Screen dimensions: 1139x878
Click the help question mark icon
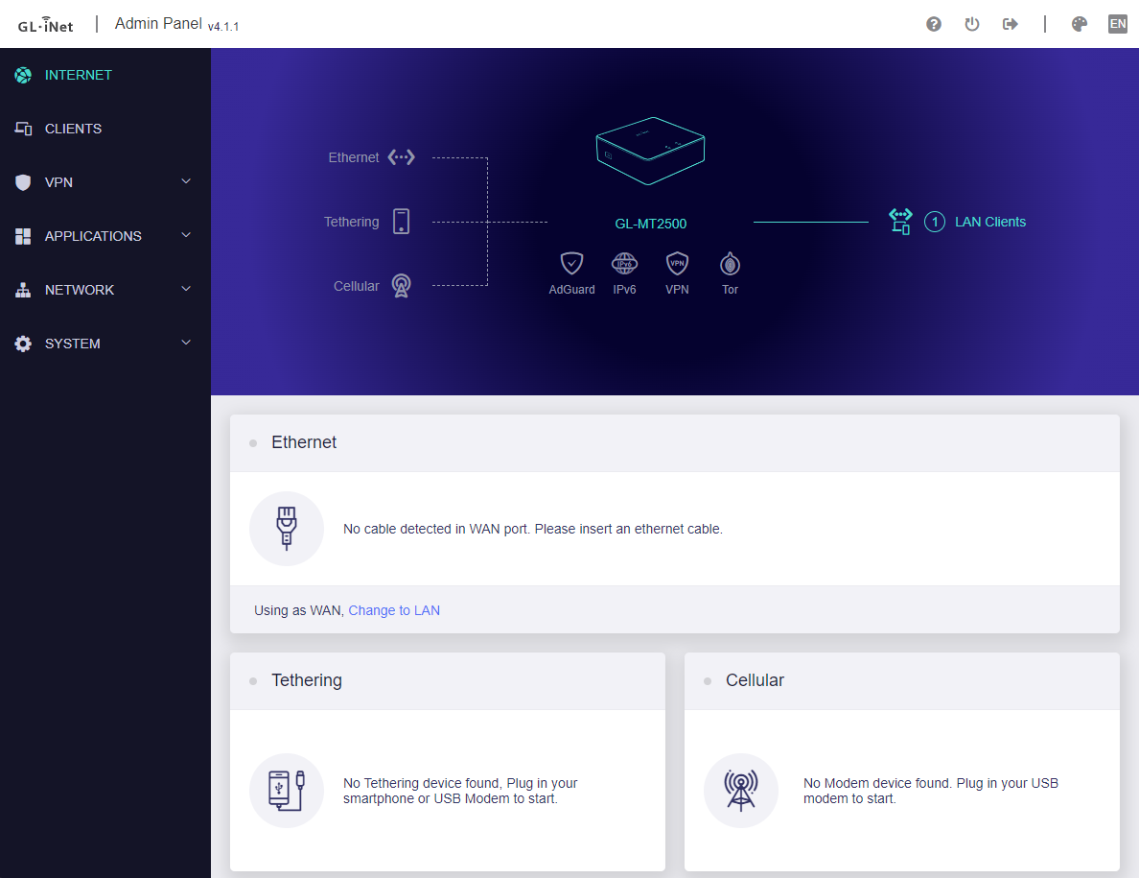[934, 24]
